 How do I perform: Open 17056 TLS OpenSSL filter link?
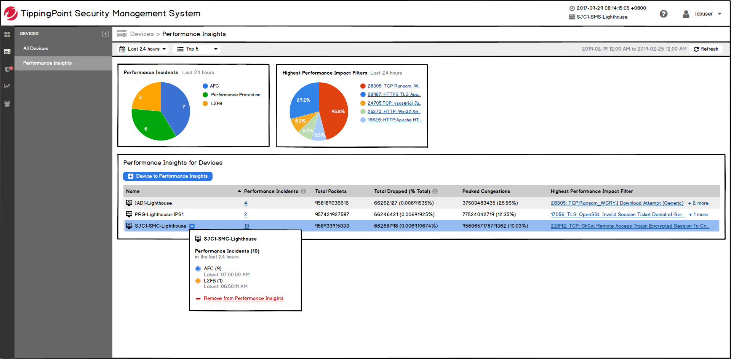pyautogui.click(x=617, y=215)
